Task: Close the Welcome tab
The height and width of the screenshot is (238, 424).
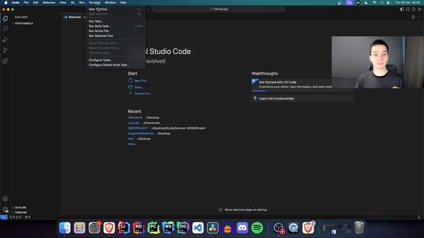Action: click(84, 17)
